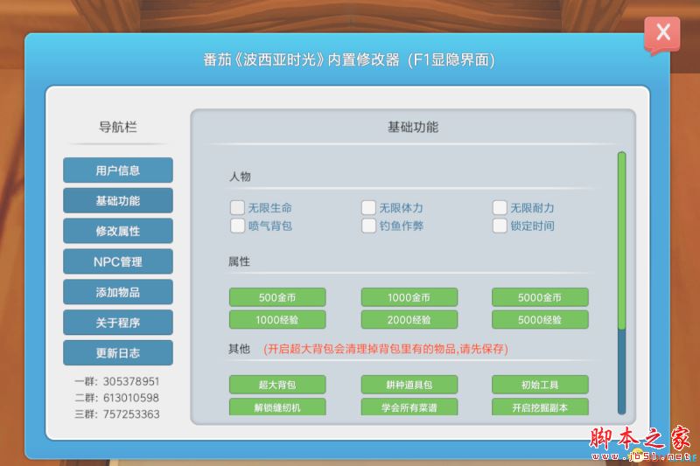
Task: Click the 导航栏 sidebar title
Action: pos(118,127)
